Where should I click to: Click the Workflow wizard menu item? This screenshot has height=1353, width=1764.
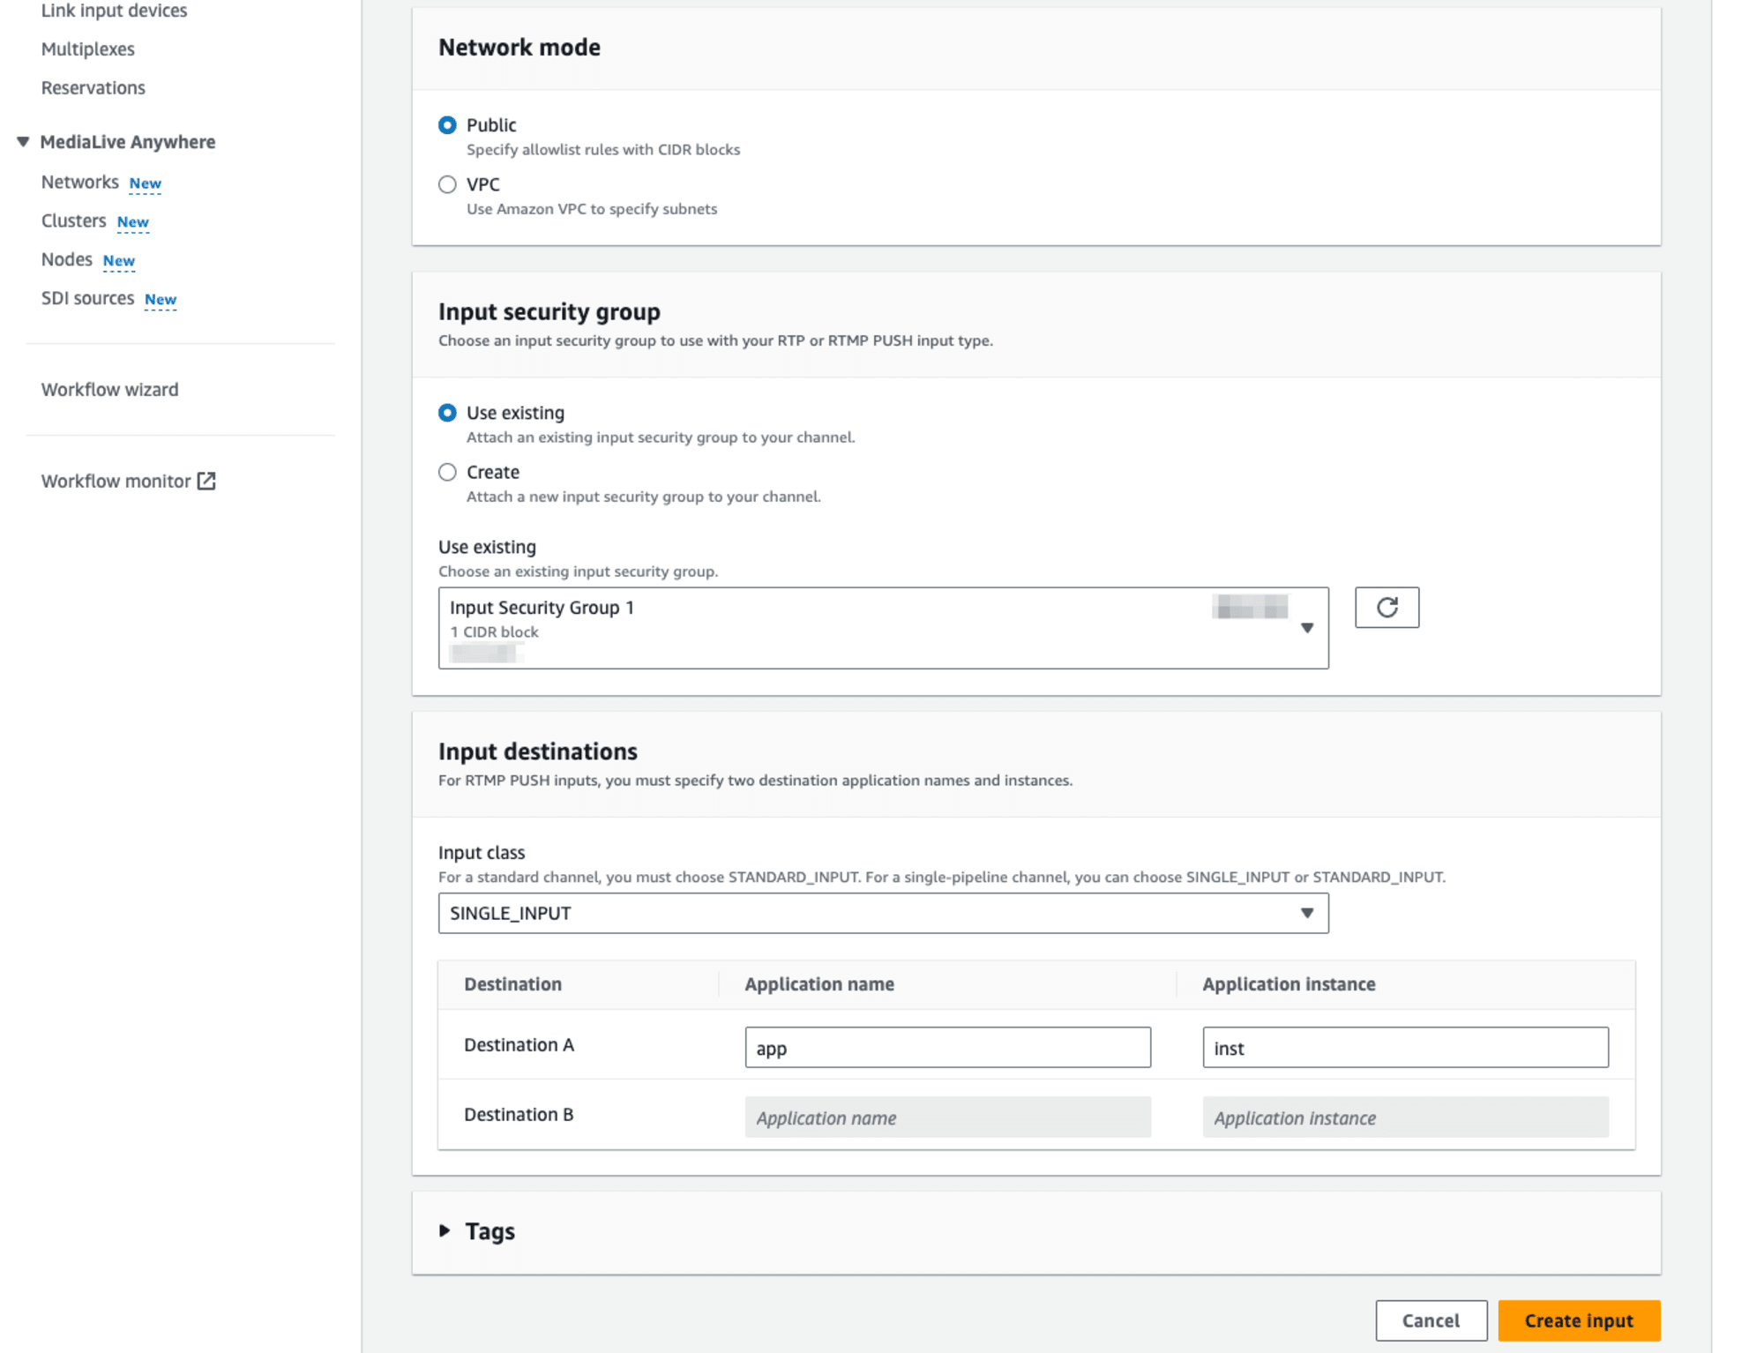[x=109, y=390]
